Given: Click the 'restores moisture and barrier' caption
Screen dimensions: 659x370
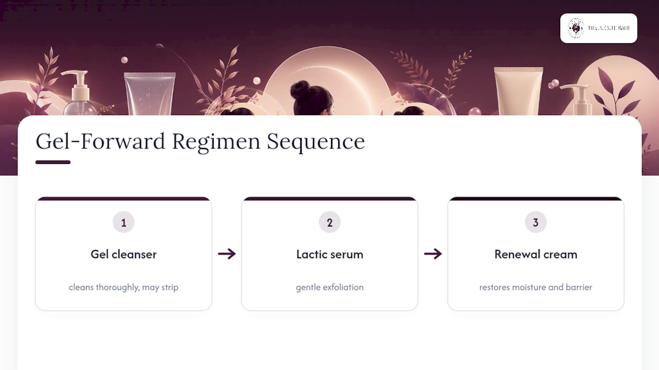Looking at the screenshot, I should pyautogui.click(x=535, y=287).
